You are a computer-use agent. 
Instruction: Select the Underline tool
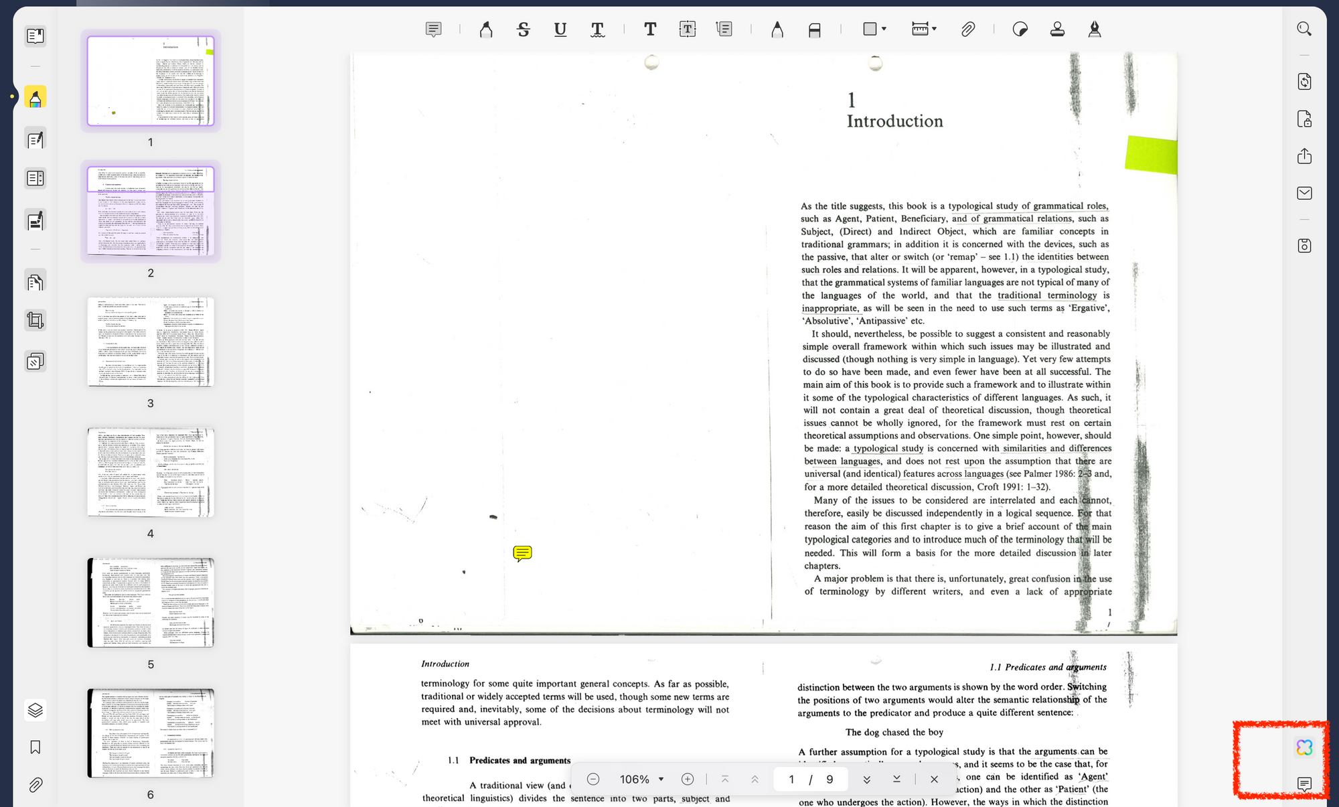tap(560, 29)
